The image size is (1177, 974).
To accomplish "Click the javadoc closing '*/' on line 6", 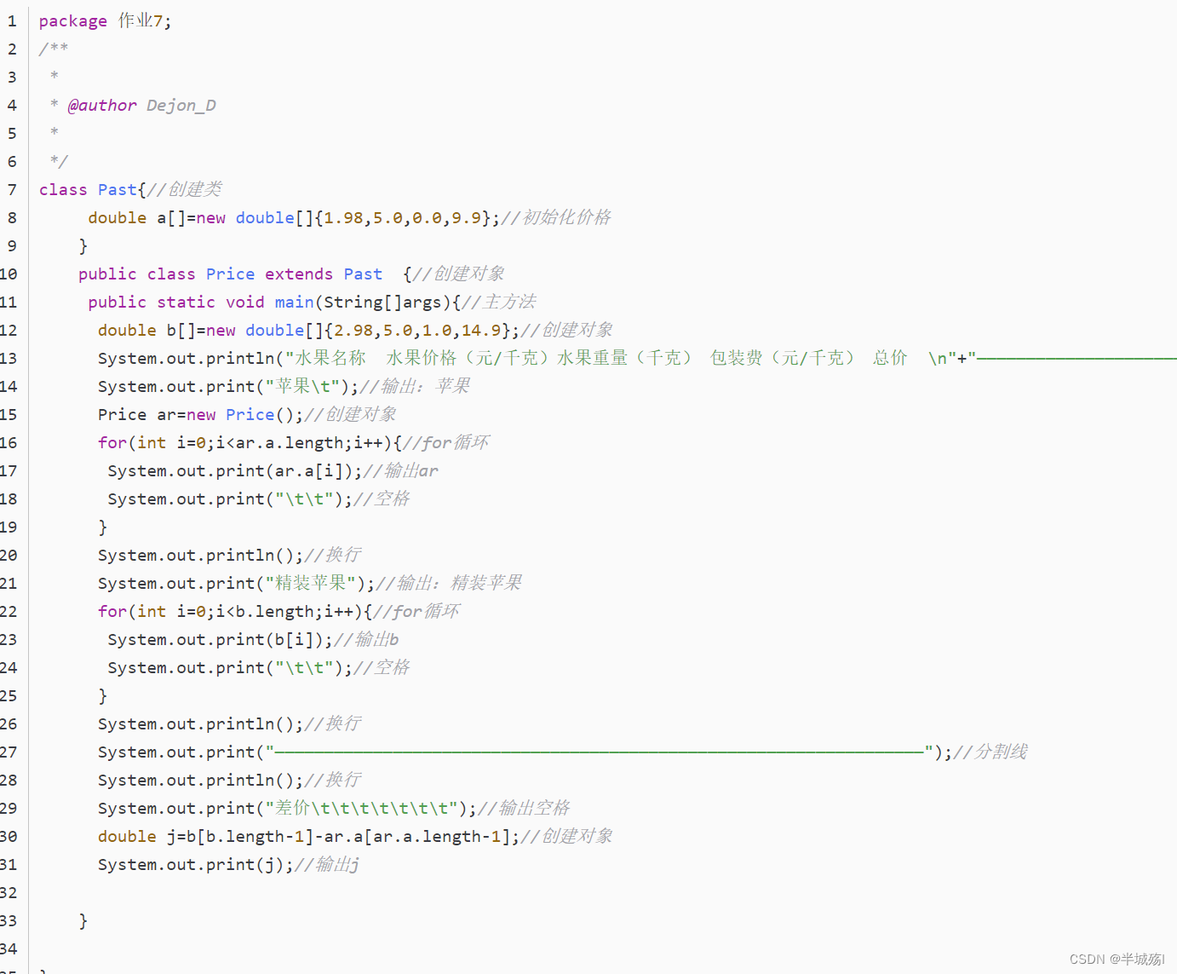I will (58, 161).
